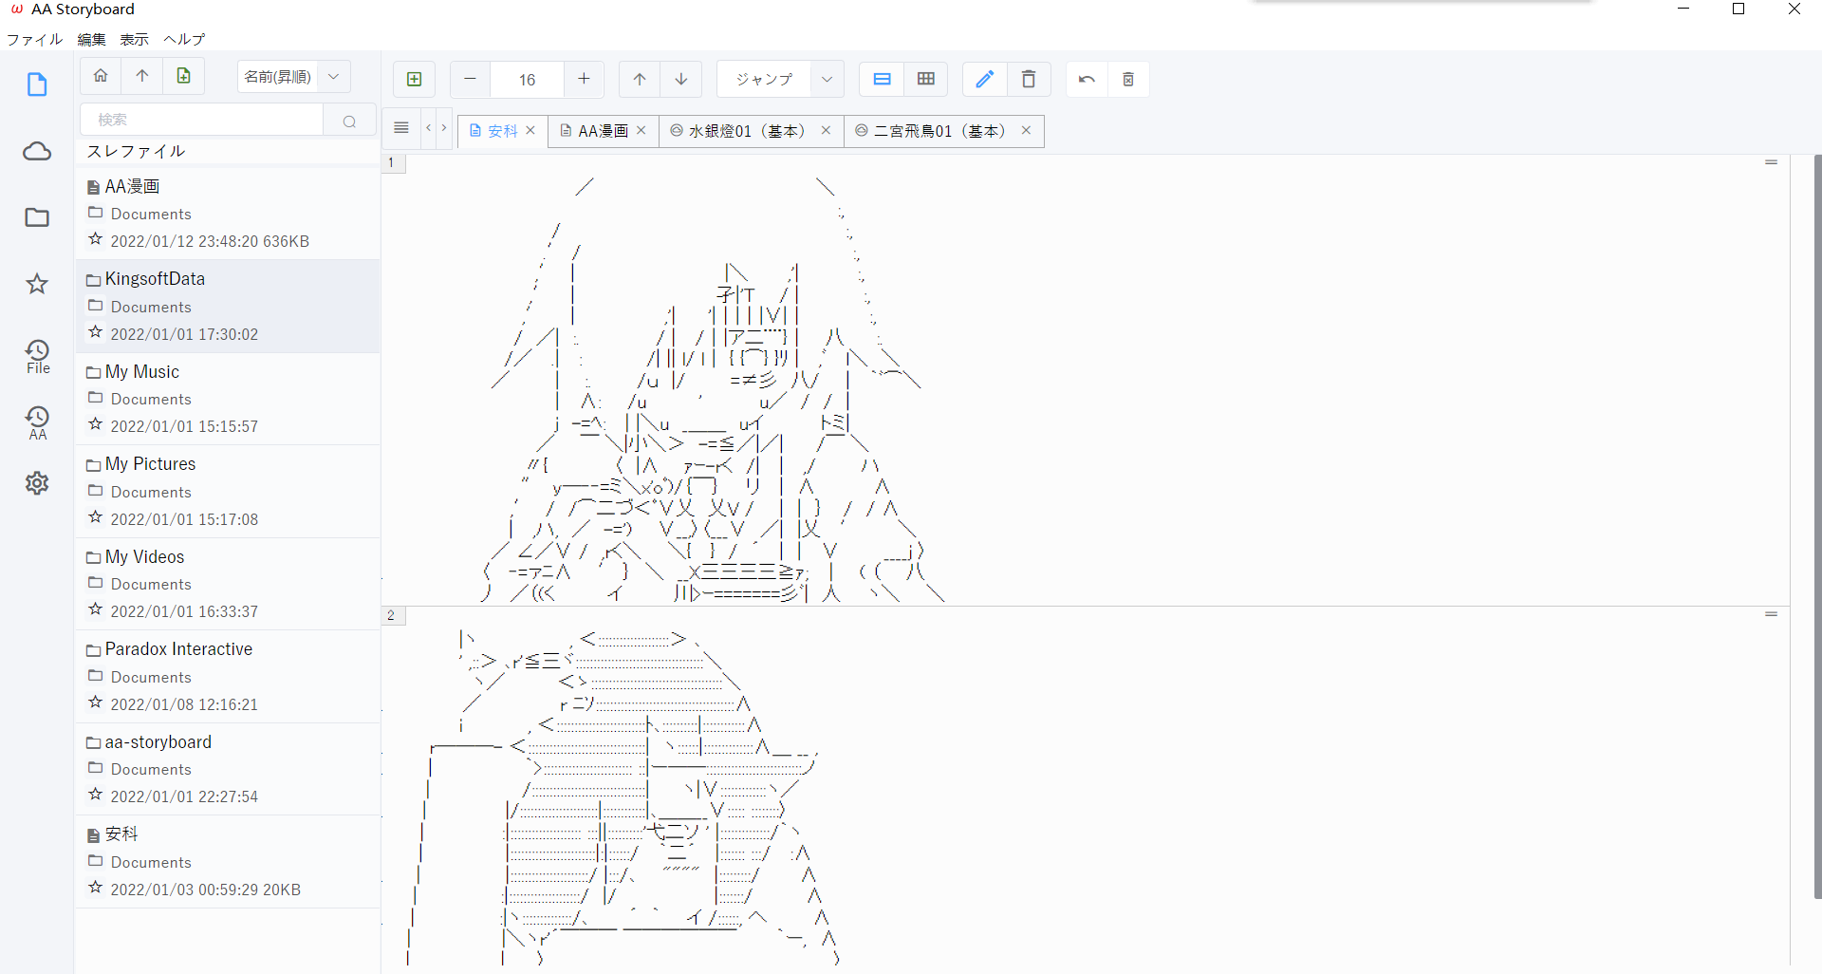Move frame down with arrow icon
1822x974 pixels.
pyautogui.click(x=681, y=79)
